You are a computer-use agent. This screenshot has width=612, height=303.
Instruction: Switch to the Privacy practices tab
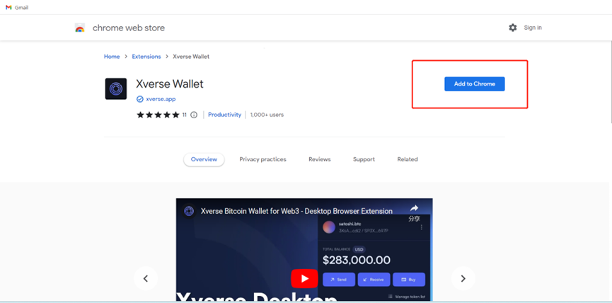[262, 159]
